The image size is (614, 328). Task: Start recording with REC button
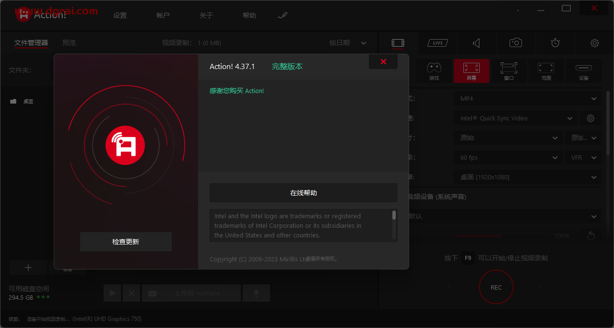pyautogui.click(x=496, y=287)
